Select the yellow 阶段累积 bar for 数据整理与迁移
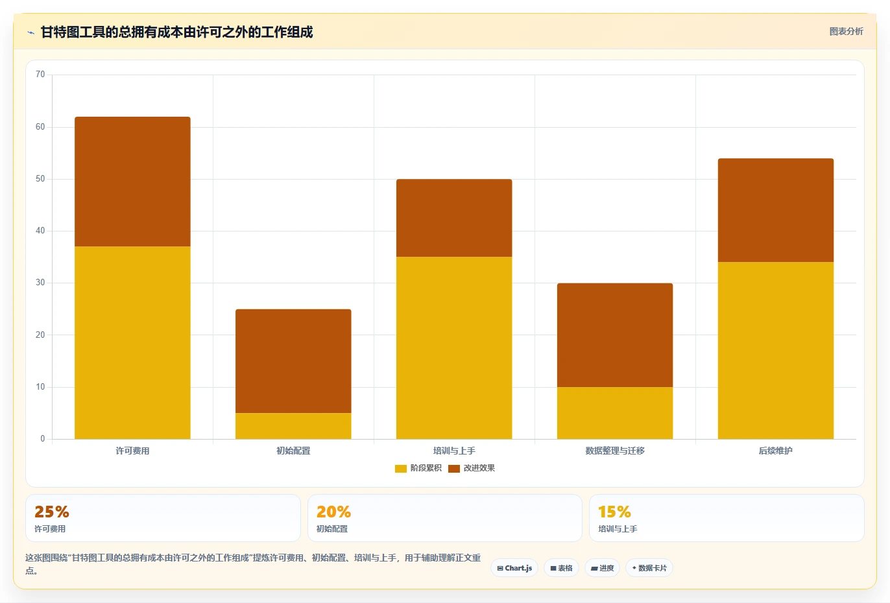890x603 pixels. (615, 413)
